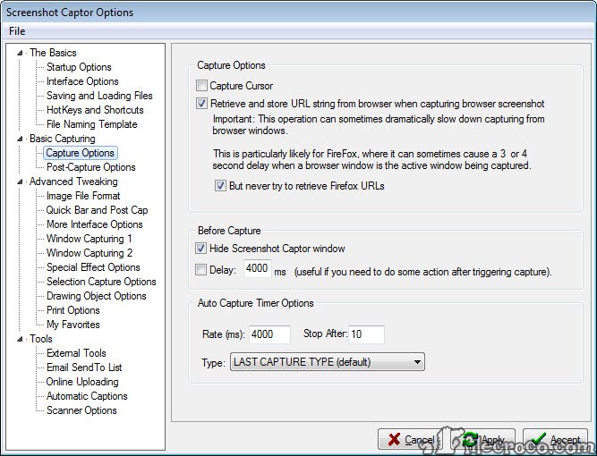Collapse the Tools tree section
The width and height of the screenshot is (597, 456).
pos(21,340)
